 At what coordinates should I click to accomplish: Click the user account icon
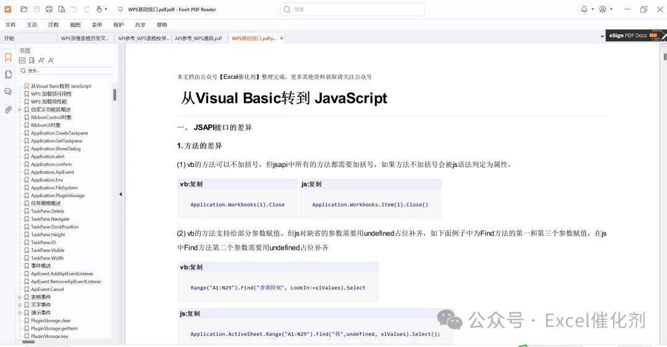click(x=603, y=9)
